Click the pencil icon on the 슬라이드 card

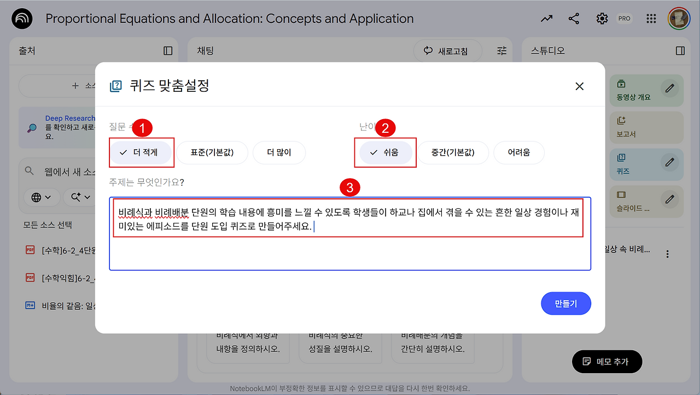click(x=669, y=199)
